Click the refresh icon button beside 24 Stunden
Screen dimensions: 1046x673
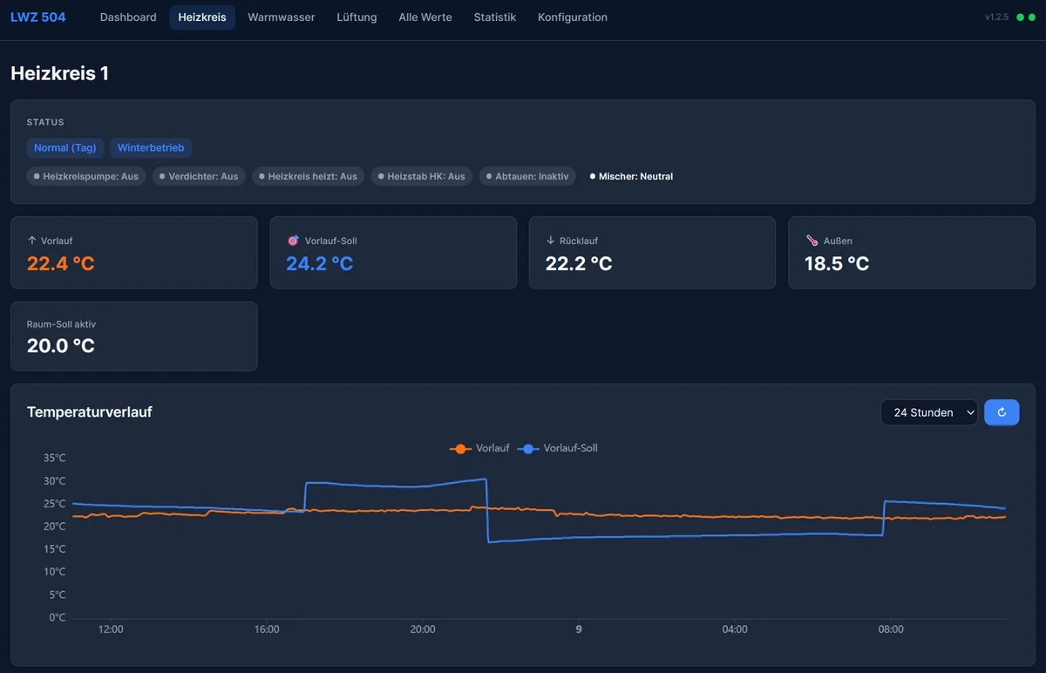tap(1002, 412)
